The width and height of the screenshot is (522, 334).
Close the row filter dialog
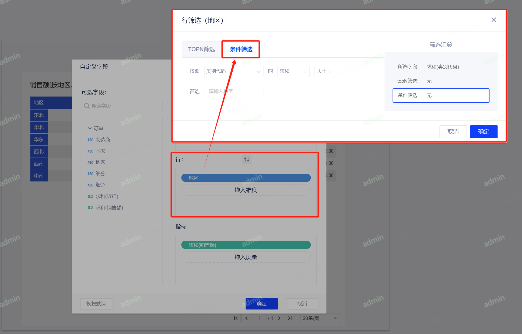tap(493, 20)
